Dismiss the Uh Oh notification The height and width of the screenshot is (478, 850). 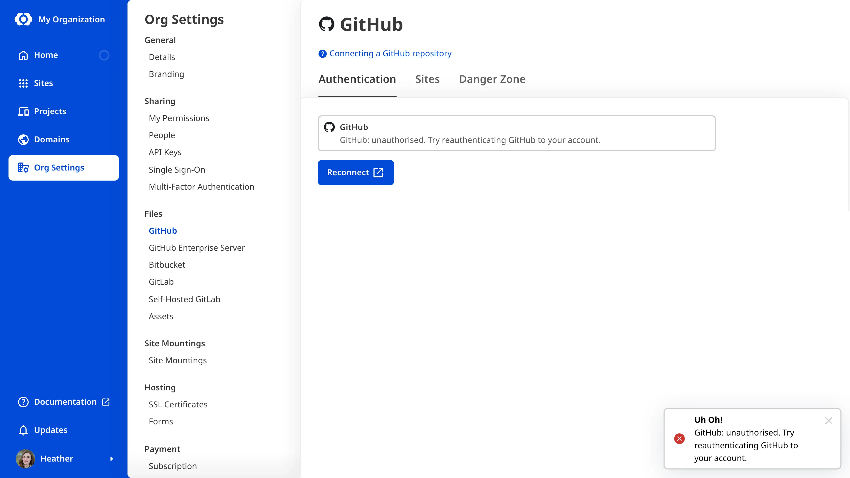pos(828,421)
